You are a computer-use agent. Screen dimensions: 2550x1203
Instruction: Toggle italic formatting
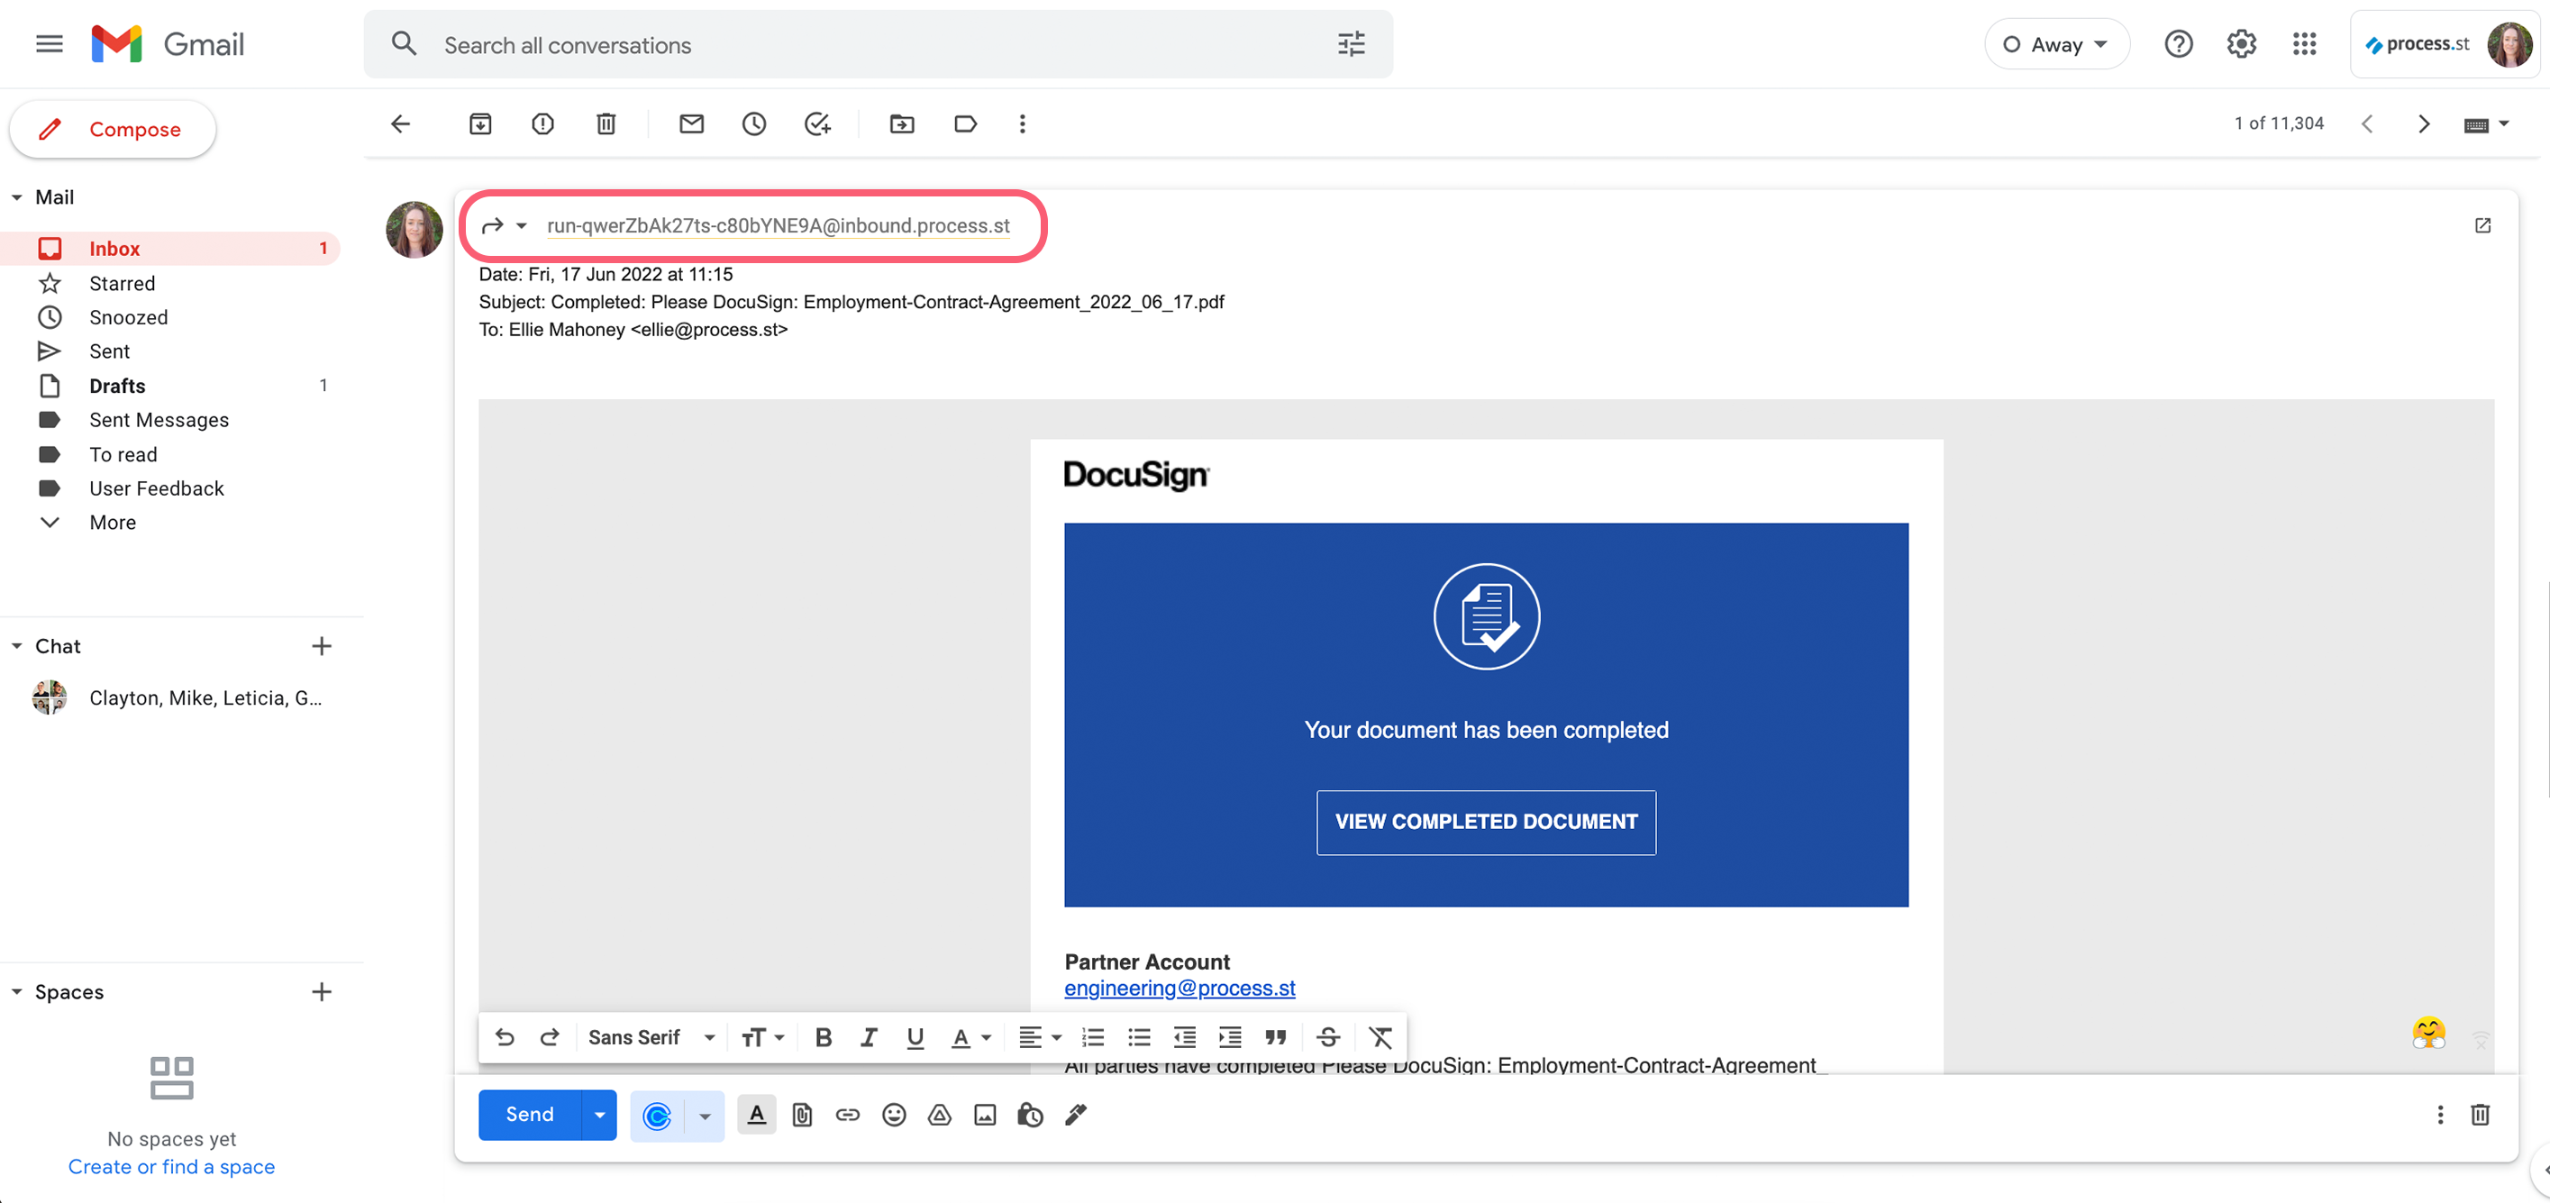click(868, 1036)
